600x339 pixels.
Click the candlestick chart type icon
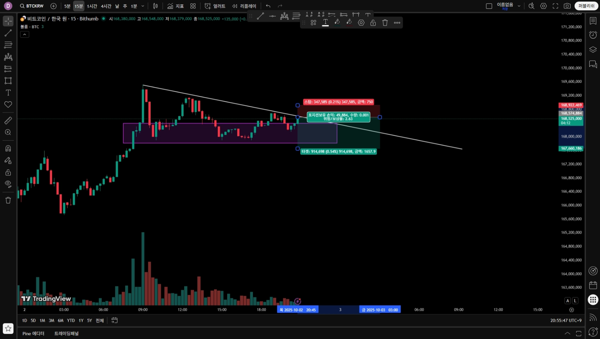pos(155,6)
